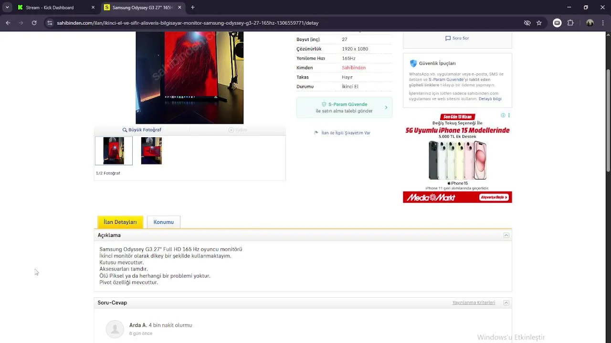This screenshot has height=343, width=611.
Task: Open the Detaylı bilgi link
Action: (x=490, y=99)
